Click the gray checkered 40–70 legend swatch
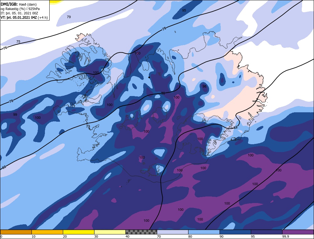Screen dimensions: 314x239 [x=141, y=232]
